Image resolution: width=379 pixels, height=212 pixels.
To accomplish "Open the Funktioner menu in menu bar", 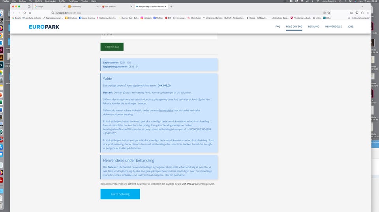I will (73, 1).
